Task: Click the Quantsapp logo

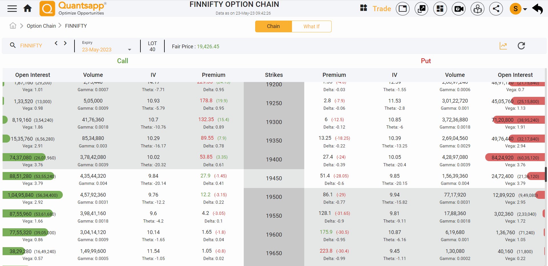Action: click(x=72, y=9)
